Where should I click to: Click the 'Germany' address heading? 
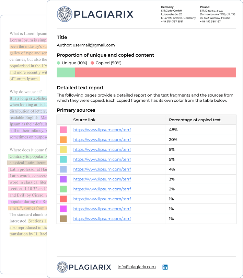pyautogui.click(x=167, y=7)
